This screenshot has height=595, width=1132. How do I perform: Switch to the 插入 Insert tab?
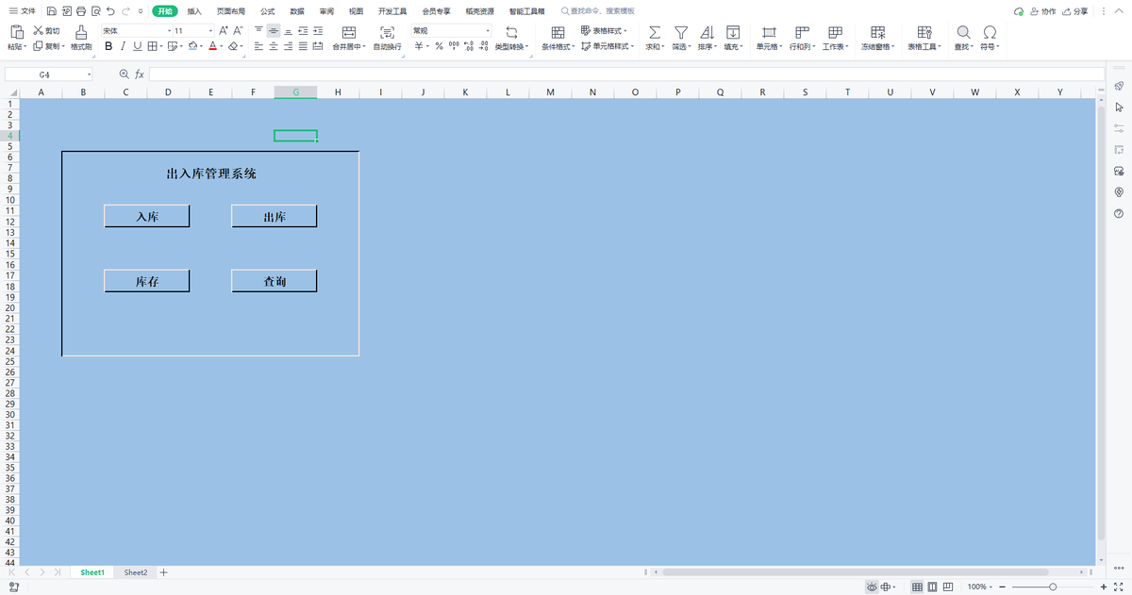pos(194,11)
